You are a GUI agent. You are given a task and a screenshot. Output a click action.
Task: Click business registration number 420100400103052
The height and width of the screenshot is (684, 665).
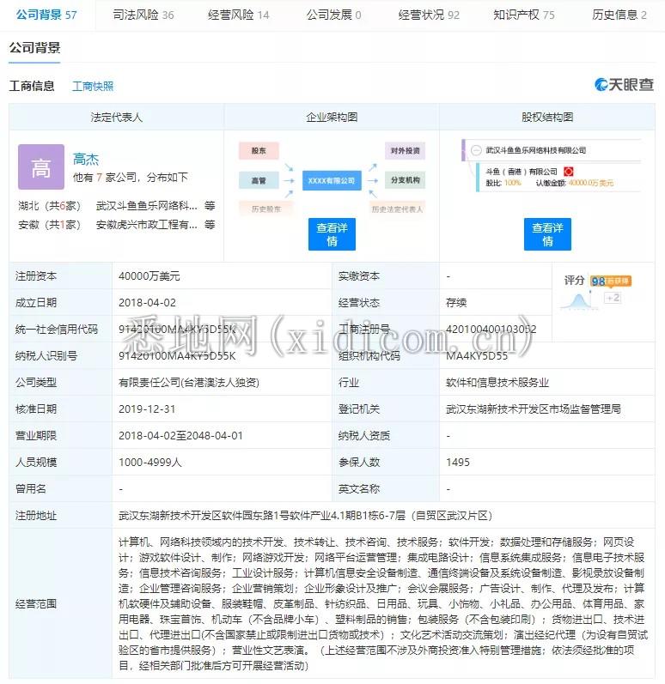[x=491, y=330]
